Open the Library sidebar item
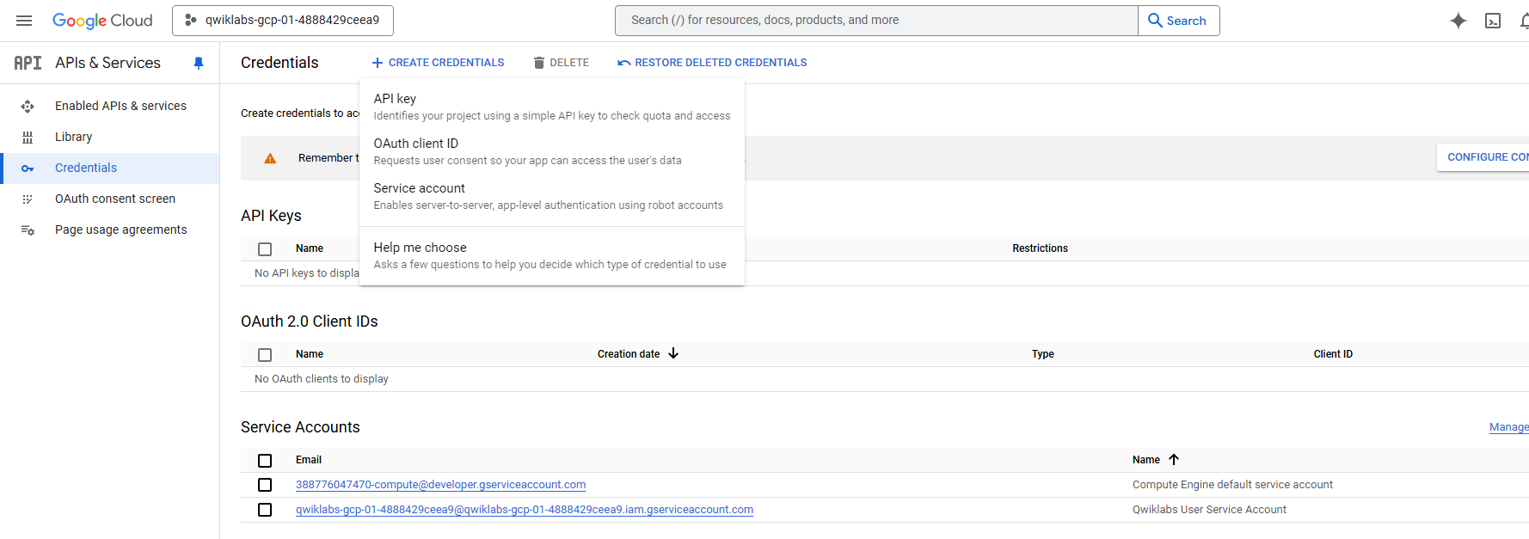 click(110, 137)
